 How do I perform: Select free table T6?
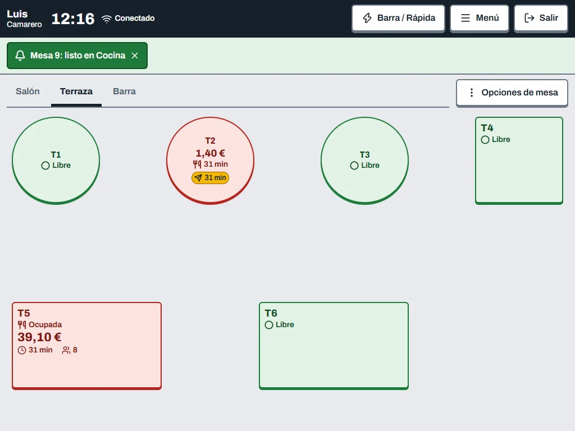pos(334,346)
